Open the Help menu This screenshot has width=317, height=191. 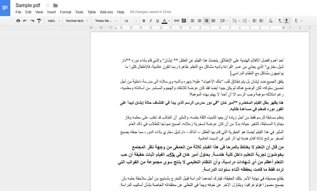click(121, 12)
